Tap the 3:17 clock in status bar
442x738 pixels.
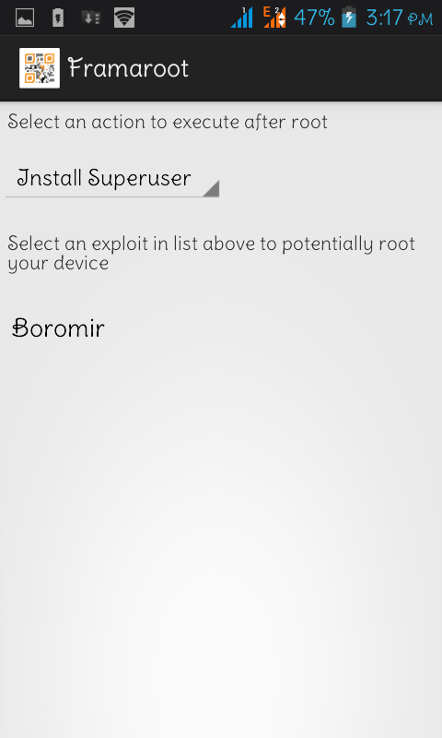pos(384,18)
